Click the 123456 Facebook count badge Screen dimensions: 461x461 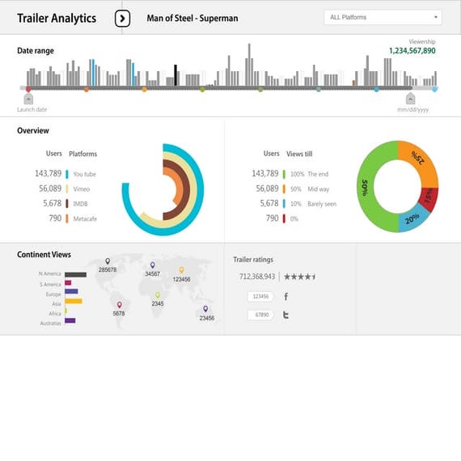pyautogui.click(x=260, y=296)
